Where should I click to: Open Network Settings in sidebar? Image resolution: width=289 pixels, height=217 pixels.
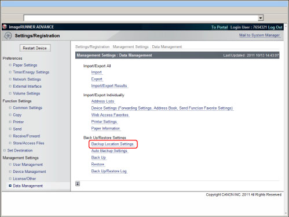(x=27, y=79)
